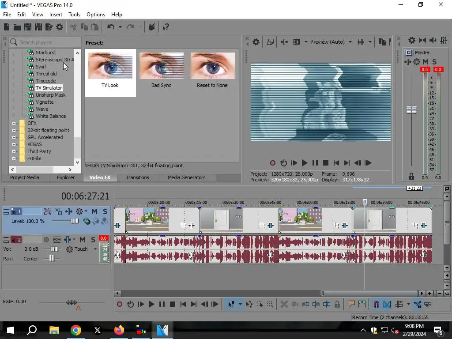Expand the GPU Accelerated folder
The image size is (452, 339).
point(14,138)
